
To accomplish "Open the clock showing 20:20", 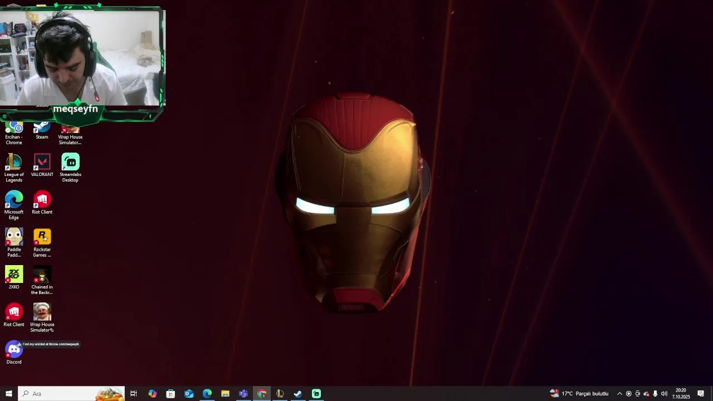I will tap(681, 394).
